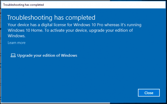Viewport: 167px width, 104px height.
Task: Click the Windows 10 Pro text in the message
Action: click(88, 25)
